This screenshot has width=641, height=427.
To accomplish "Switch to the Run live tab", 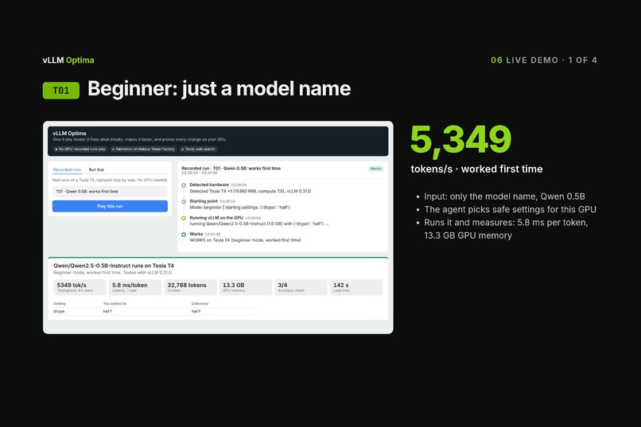I will point(96,169).
